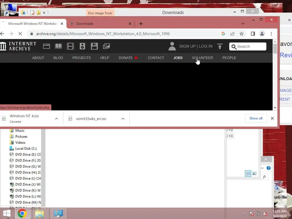The width and height of the screenshot is (292, 219).
Task: Select Videos in Explorer navigation pane
Action: tap(20, 143)
